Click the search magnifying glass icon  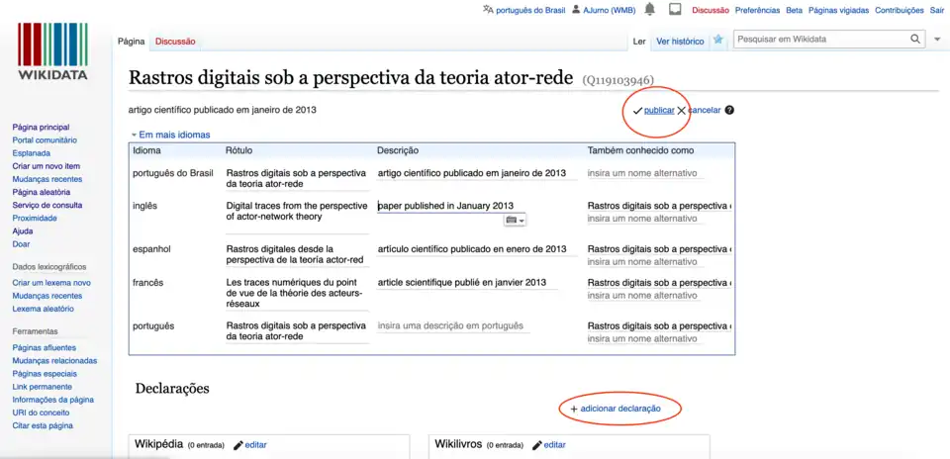coord(916,40)
